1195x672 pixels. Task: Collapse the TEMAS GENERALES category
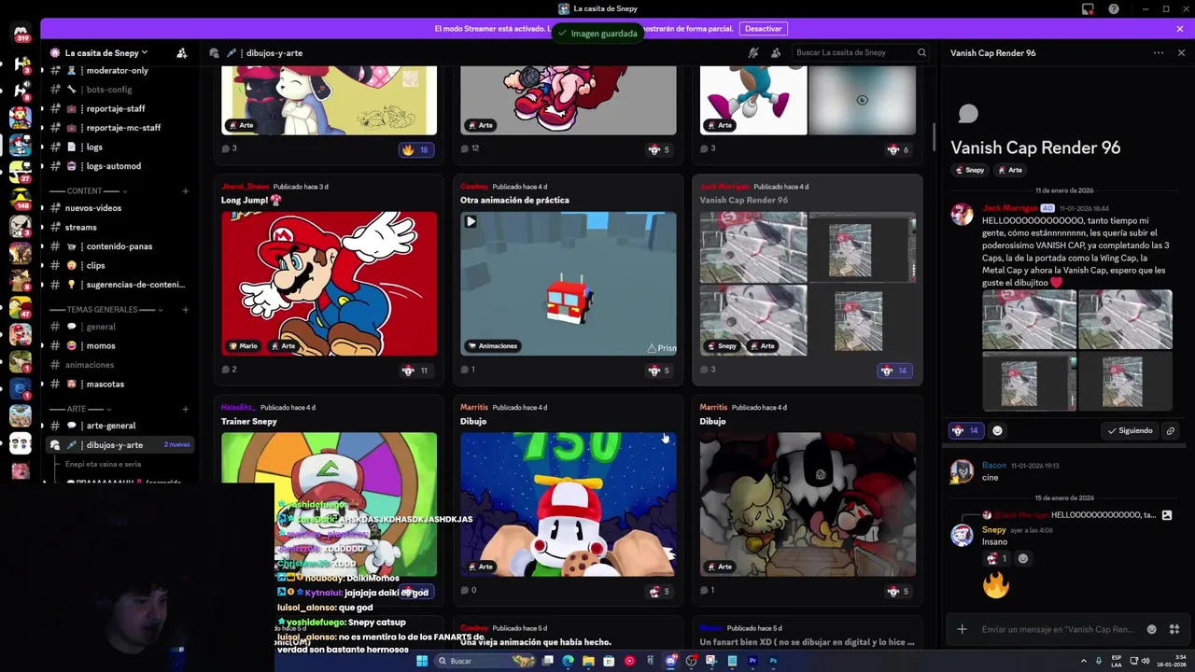tap(107, 310)
